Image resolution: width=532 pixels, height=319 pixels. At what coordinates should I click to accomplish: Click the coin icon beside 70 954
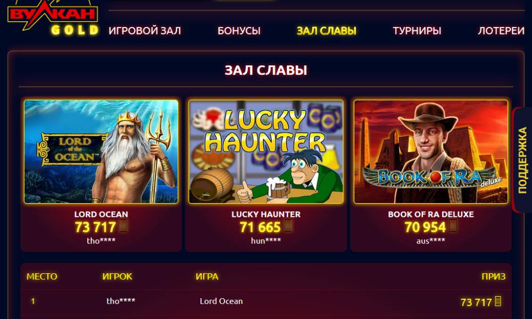[453, 226]
